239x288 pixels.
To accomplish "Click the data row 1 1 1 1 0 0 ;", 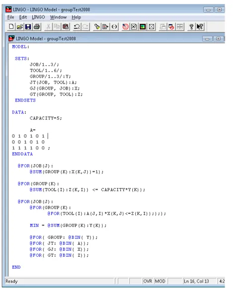I will [x=31, y=148].
